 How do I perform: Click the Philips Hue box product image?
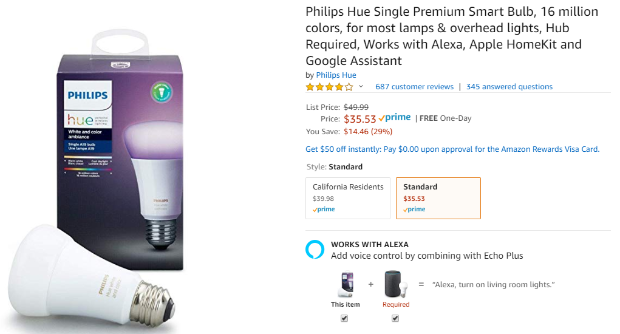pos(121,150)
